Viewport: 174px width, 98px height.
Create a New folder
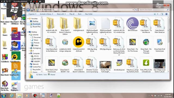[89, 14]
